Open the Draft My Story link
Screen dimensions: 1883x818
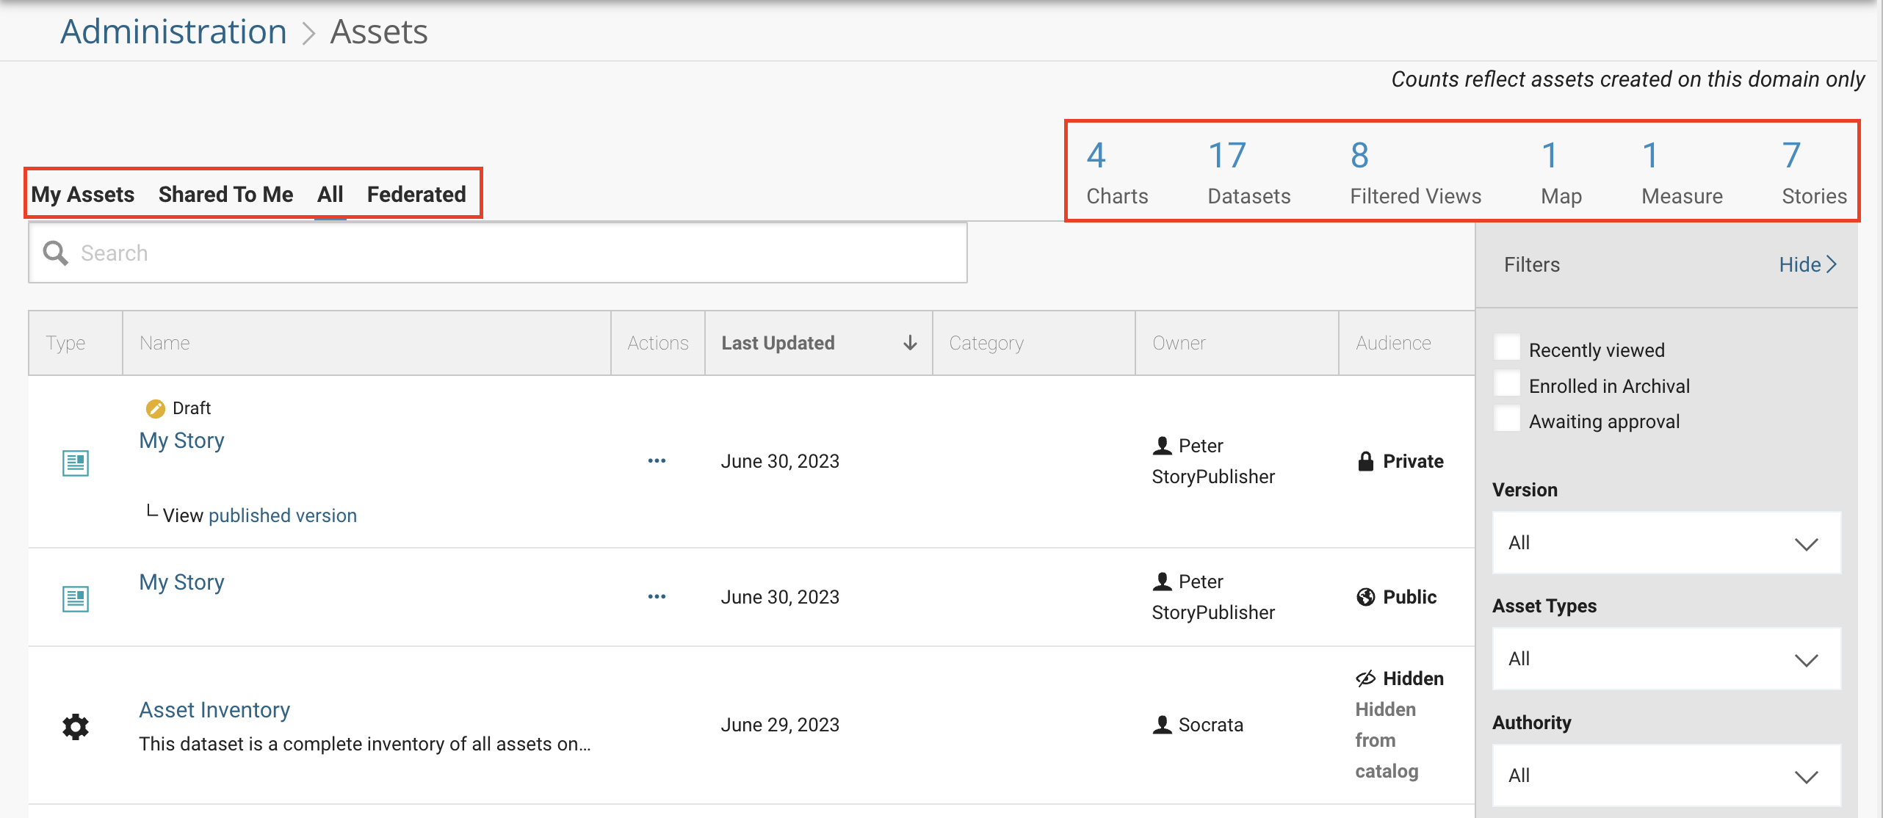pyautogui.click(x=181, y=441)
